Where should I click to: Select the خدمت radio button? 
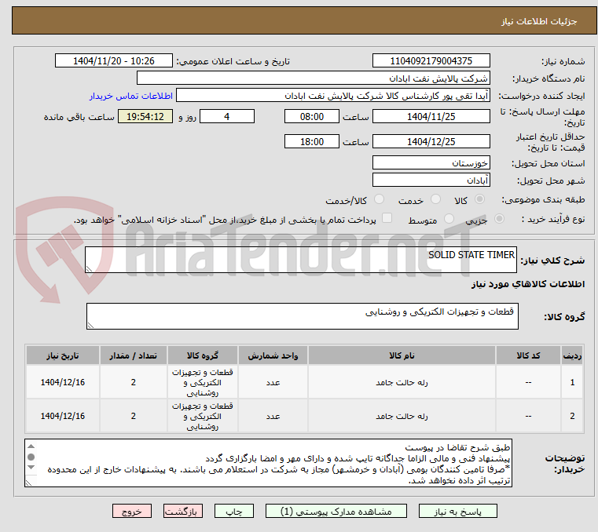435,199
